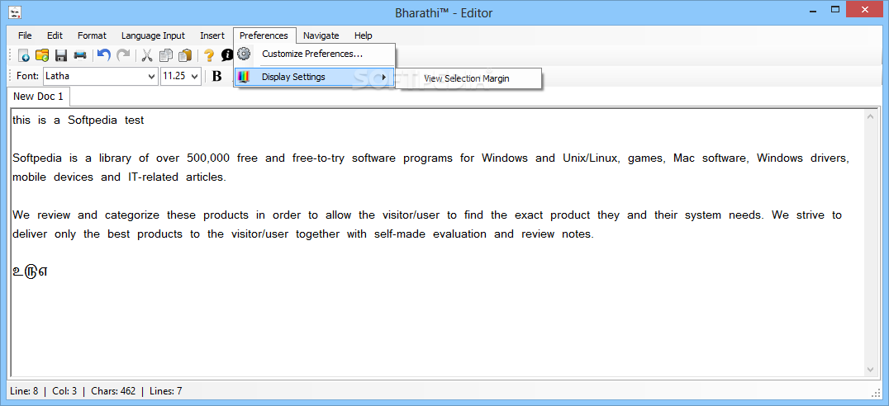Expand the Display Settings submenu entry
Viewport: 889px width, 406px height.
[314, 77]
